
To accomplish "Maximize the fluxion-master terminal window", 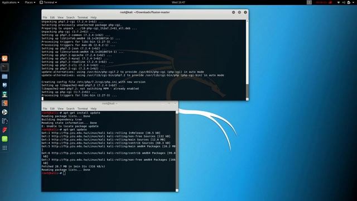I will pos(239,12).
